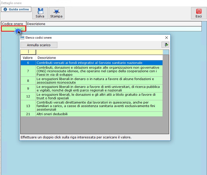Click value cell 7
Image resolution: width=207 pixels, height=175 pixels.
[x=28, y=71]
